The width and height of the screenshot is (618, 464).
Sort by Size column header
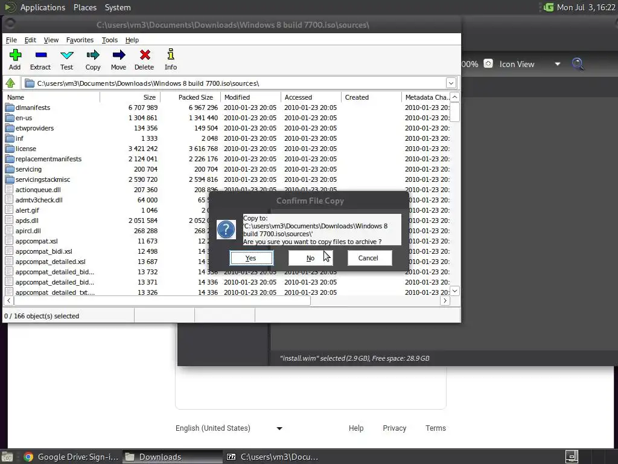[130, 97]
